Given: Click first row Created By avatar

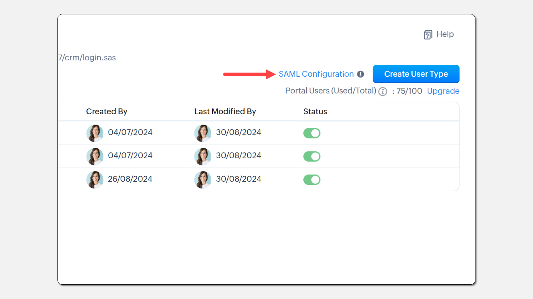Looking at the screenshot, I should [95, 133].
